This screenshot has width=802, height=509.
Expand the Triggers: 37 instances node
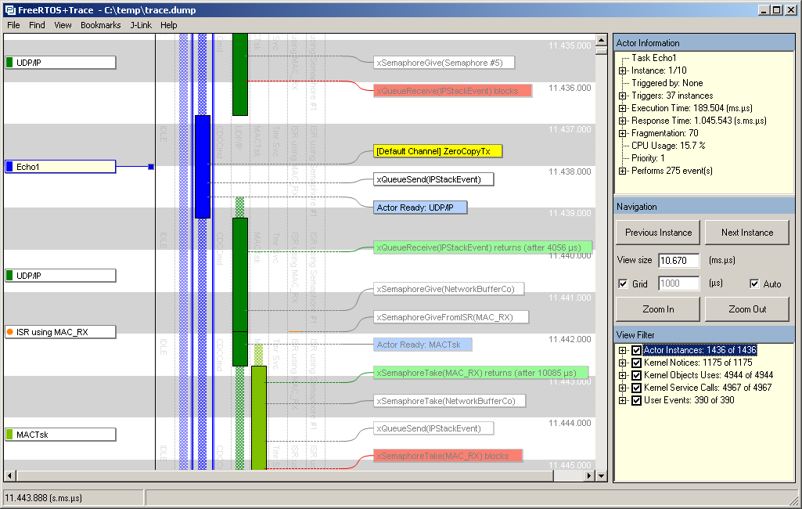(623, 96)
